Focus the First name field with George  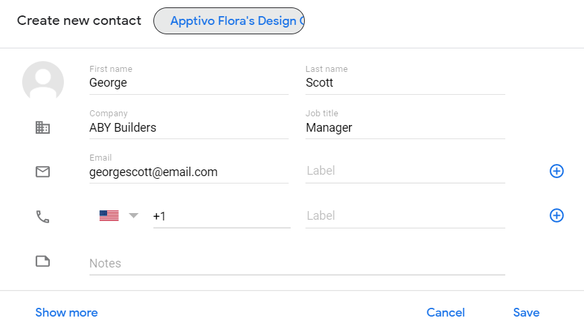(x=188, y=83)
